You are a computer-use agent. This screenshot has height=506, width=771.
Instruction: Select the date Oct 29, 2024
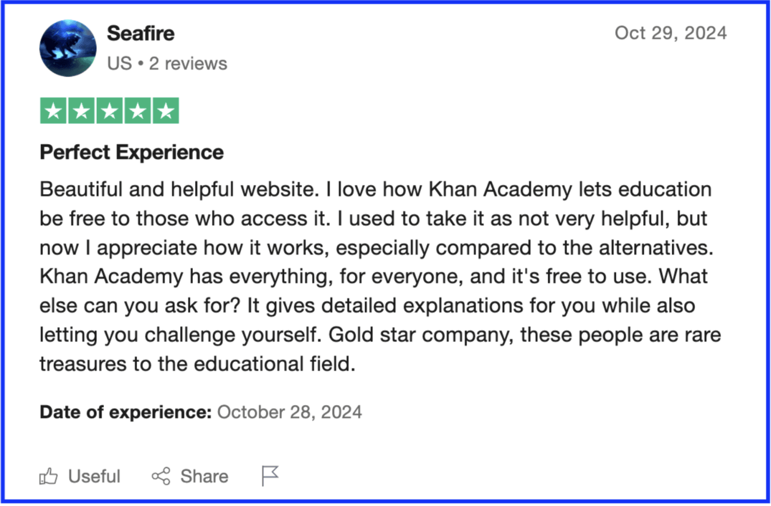[671, 33]
